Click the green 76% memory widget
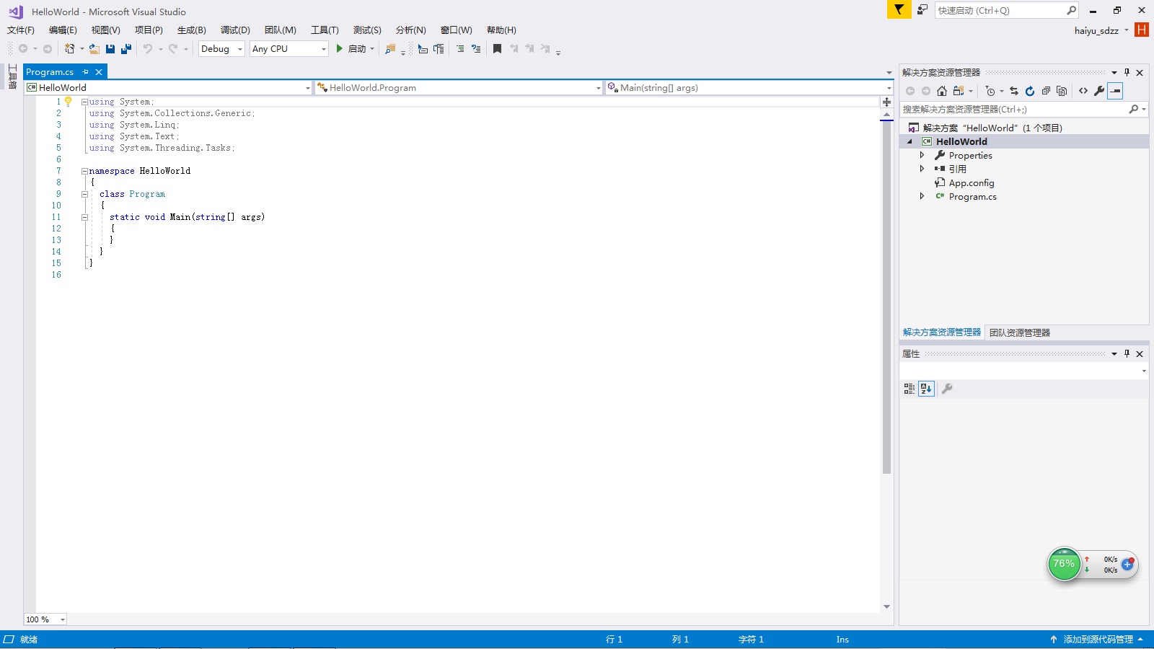This screenshot has width=1154, height=649. tap(1064, 564)
